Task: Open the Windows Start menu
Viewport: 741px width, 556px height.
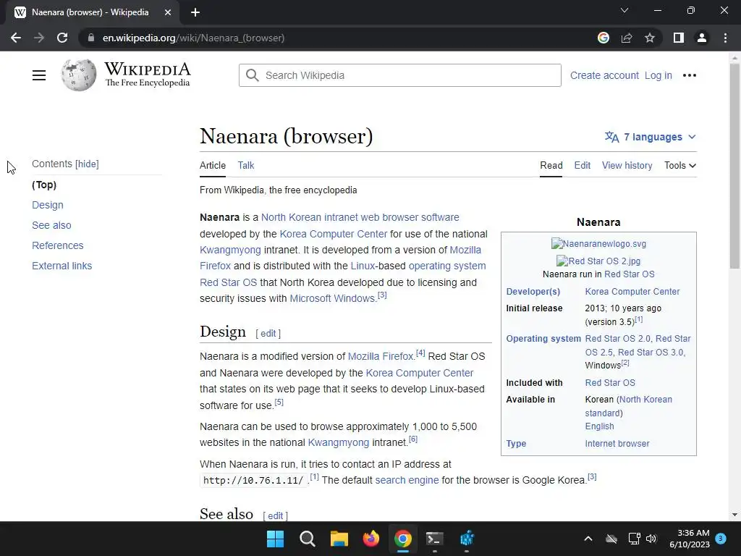Action: 275,539
